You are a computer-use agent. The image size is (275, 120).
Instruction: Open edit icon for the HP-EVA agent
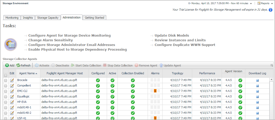point(12,102)
